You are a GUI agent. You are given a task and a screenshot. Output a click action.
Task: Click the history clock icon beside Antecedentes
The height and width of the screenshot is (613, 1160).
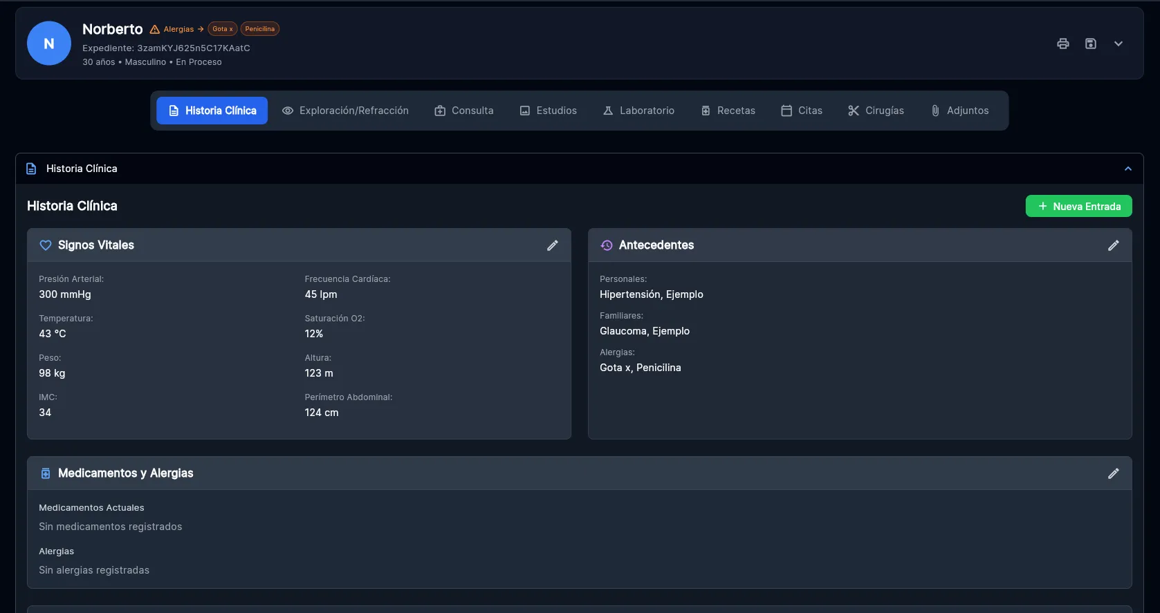click(x=607, y=245)
